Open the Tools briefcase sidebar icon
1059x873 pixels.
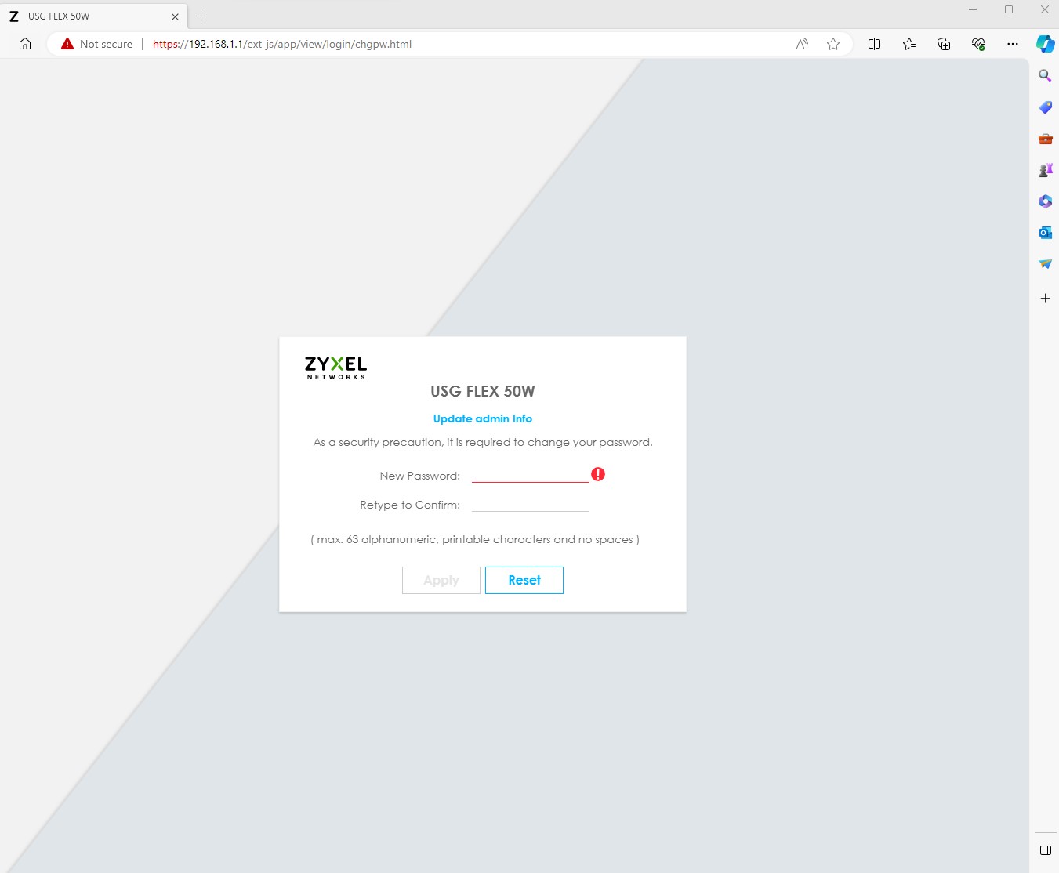coord(1045,139)
